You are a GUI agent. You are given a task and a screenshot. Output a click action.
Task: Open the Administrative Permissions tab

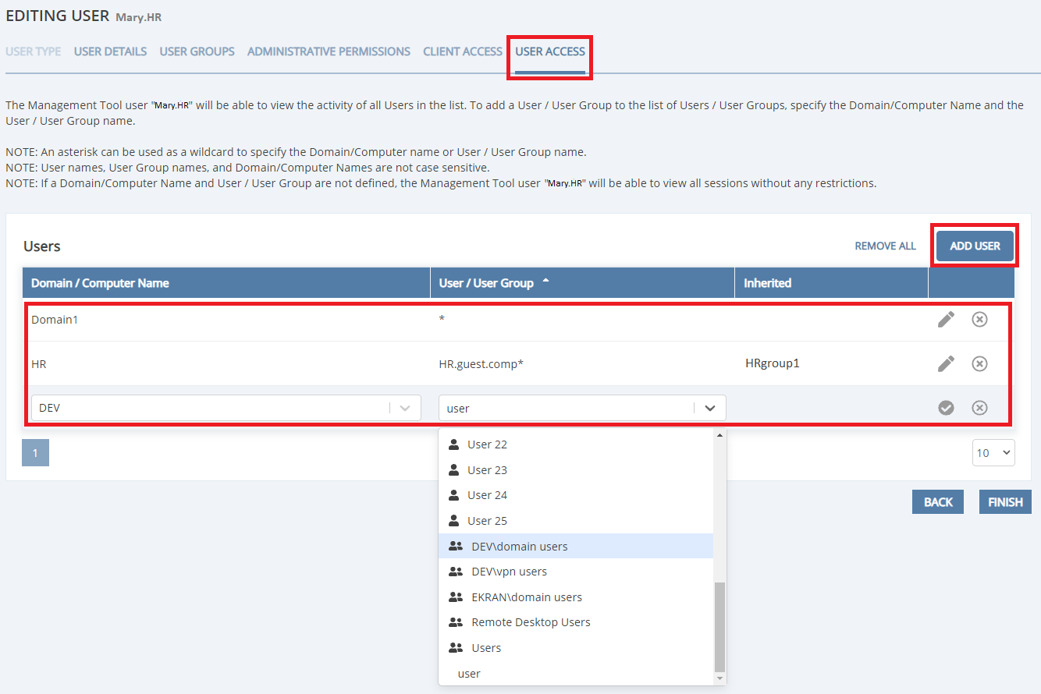pos(329,51)
